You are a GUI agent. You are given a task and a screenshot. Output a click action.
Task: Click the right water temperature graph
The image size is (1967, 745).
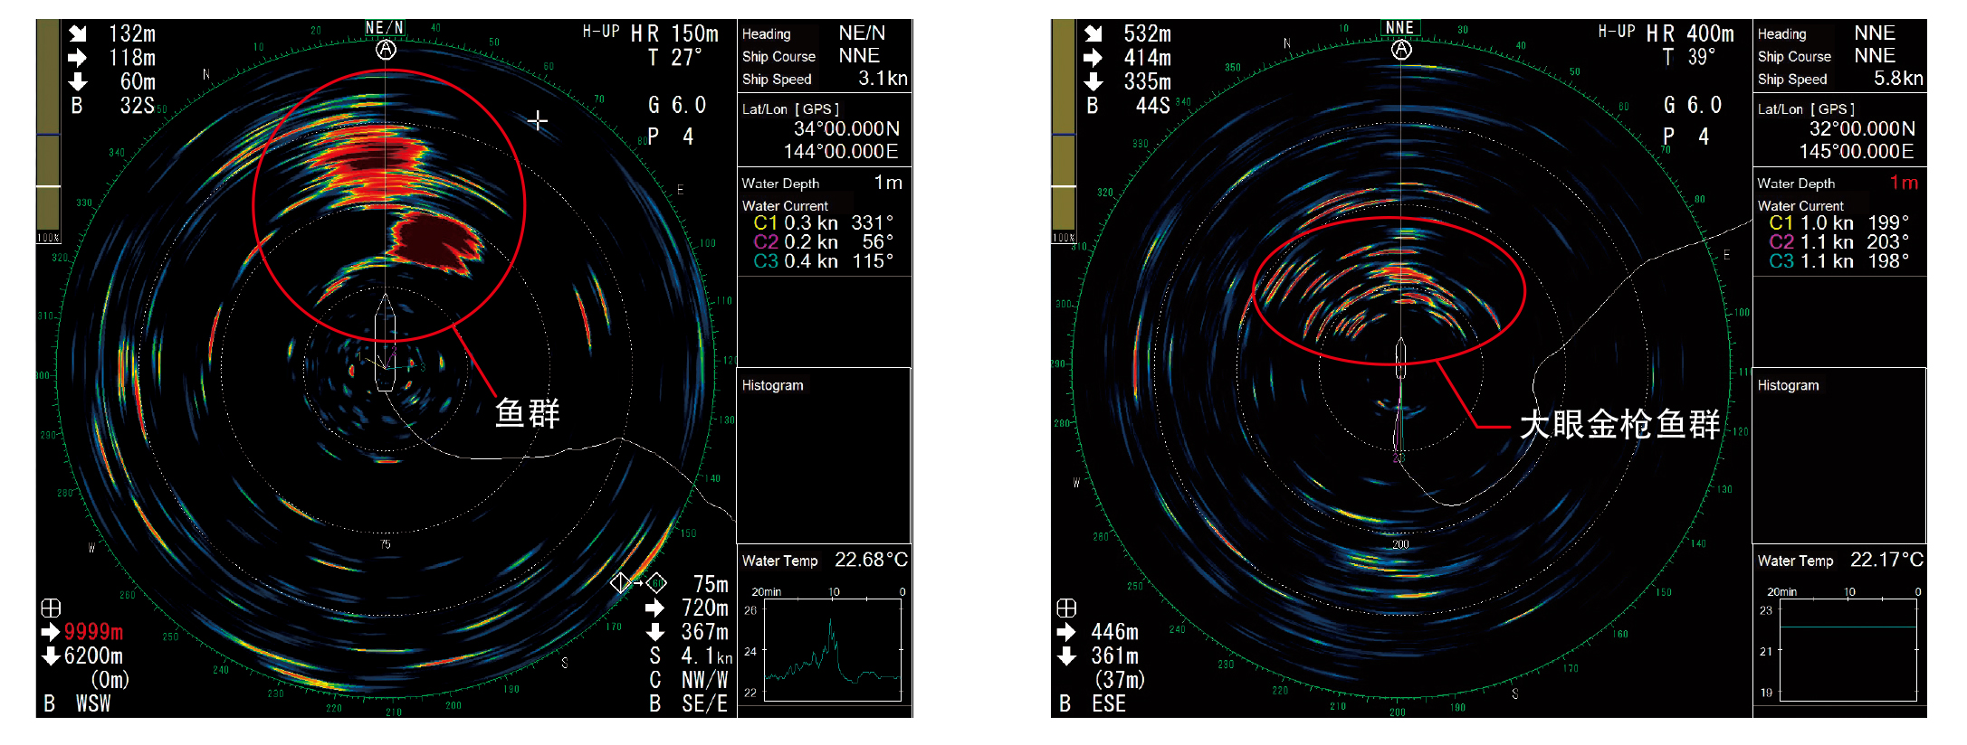coord(1848,649)
